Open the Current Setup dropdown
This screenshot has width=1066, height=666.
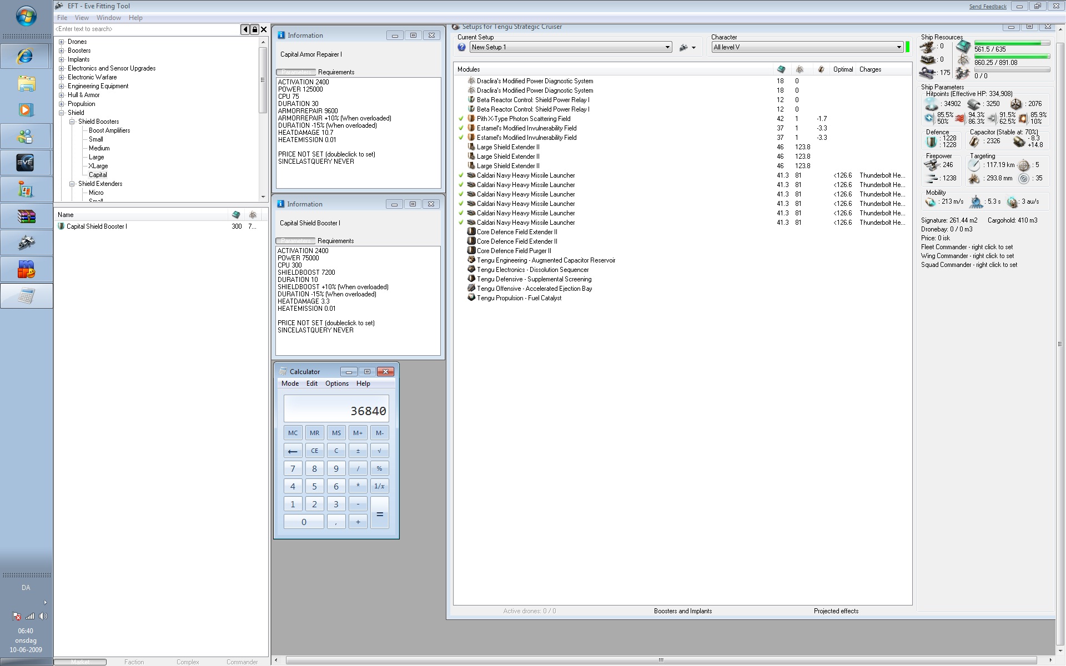pyautogui.click(x=667, y=48)
